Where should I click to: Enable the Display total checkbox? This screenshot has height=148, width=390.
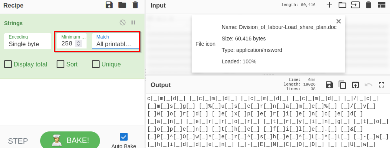point(8,64)
